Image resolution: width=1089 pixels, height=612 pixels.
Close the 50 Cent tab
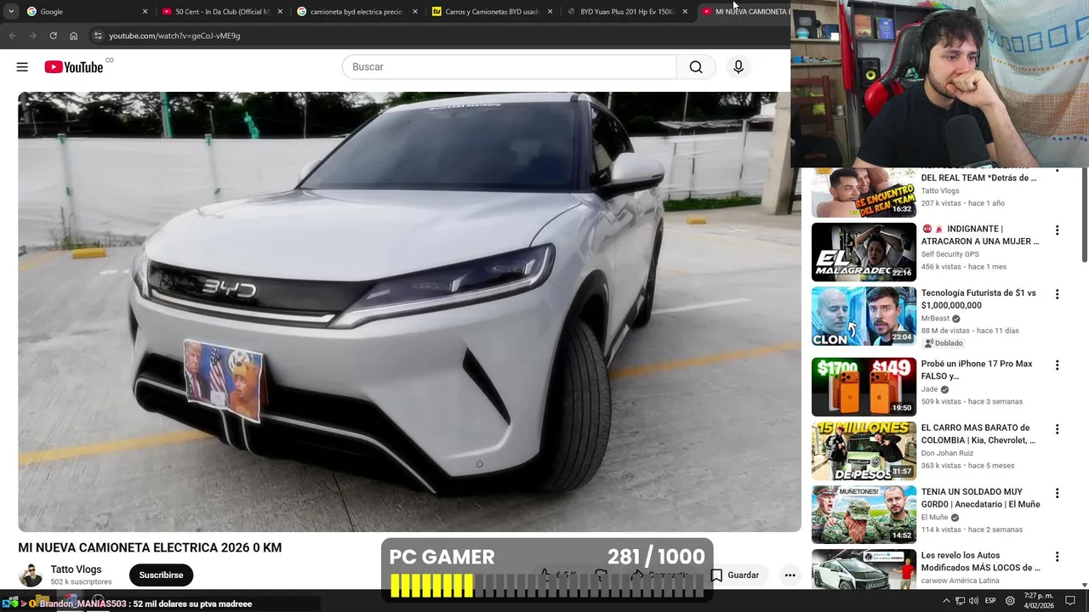coord(280,12)
